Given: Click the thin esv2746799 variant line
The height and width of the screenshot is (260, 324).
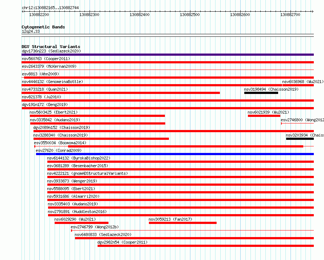Looking at the screenshot, I should [192, 231].
